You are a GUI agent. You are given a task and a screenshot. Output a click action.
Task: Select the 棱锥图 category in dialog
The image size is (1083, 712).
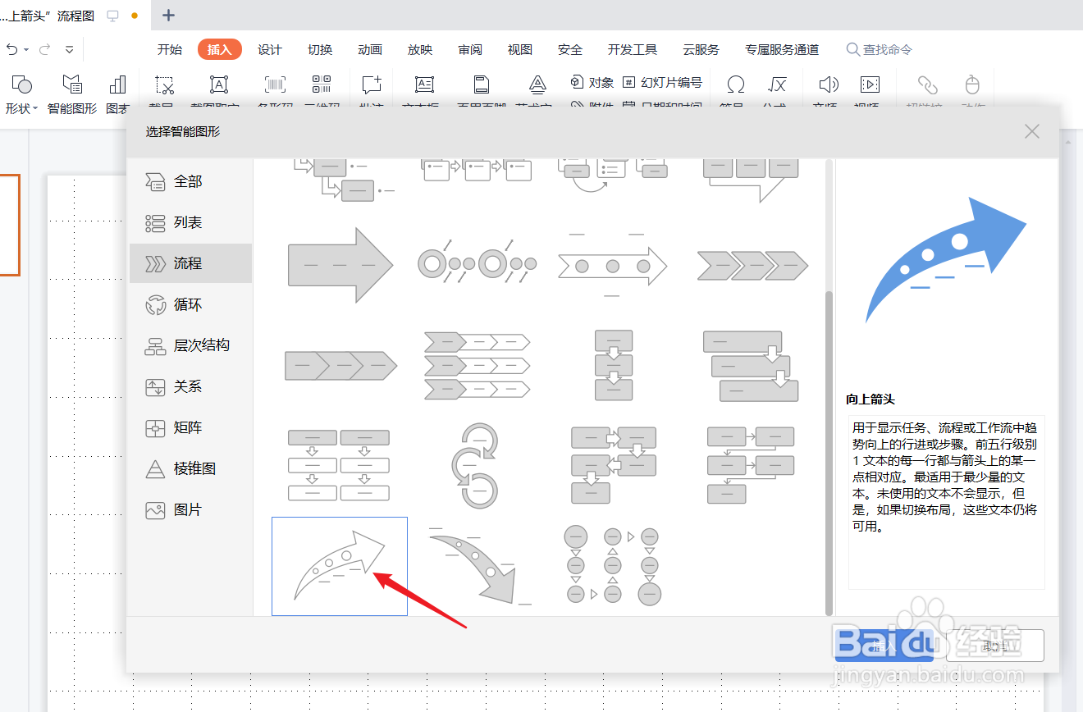coord(190,468)
